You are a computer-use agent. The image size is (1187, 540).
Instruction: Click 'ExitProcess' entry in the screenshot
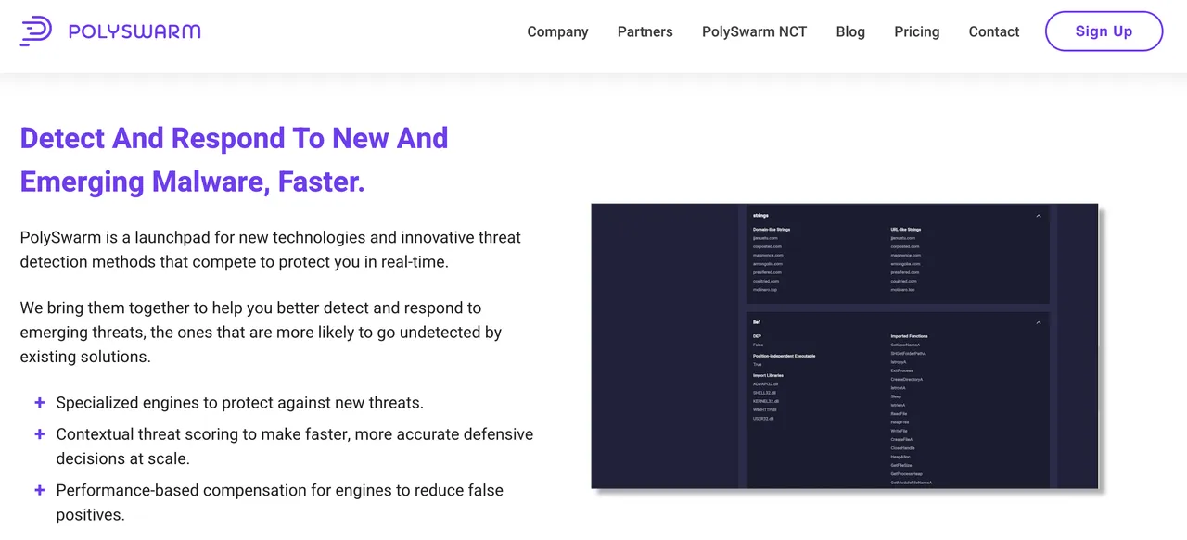click(902, 370)
